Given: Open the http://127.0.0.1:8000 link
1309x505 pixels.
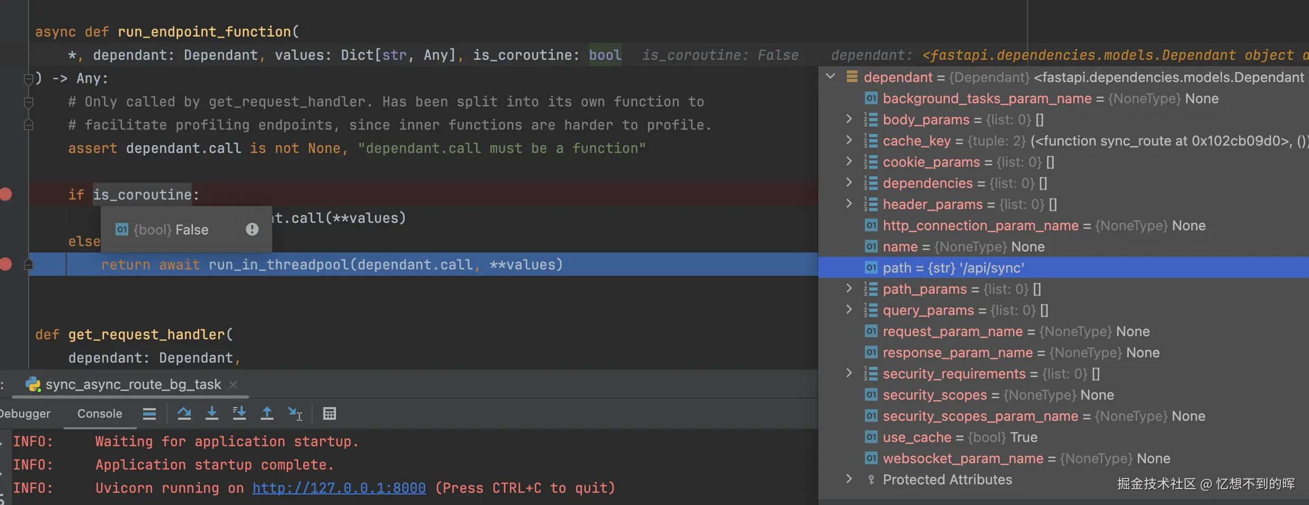Looking at the screenshot, I should click(x=339, y=488).
